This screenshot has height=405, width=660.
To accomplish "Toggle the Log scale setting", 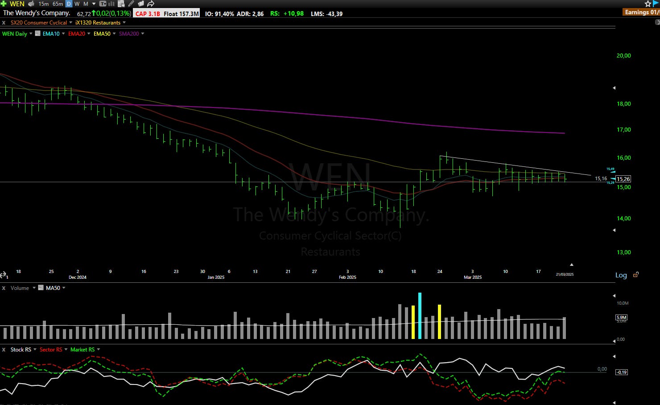I will point(621,275).
